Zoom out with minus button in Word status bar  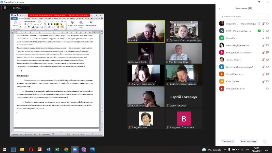point(86,134)
